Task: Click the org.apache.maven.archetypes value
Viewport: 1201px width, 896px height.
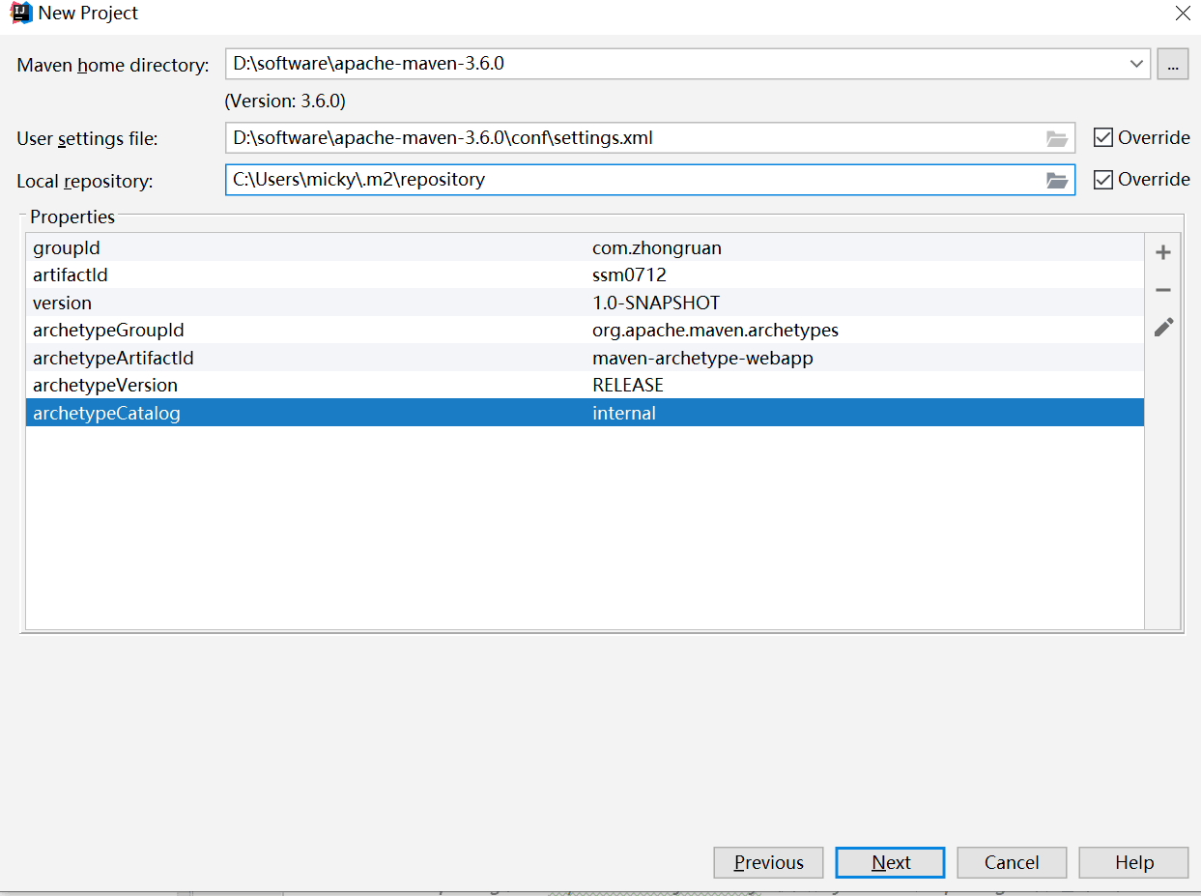Action: click(715, 331)
